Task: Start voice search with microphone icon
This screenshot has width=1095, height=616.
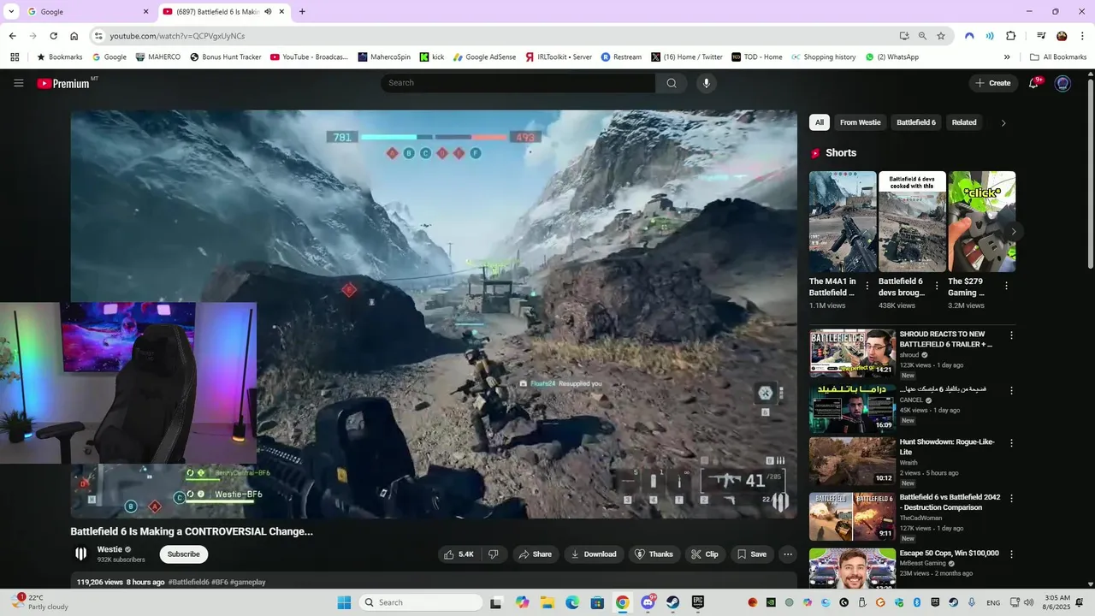Action: tap(706, 83)
